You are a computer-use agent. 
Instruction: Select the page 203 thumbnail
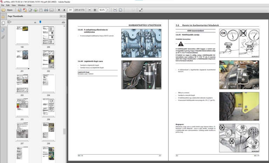point(22,83)
